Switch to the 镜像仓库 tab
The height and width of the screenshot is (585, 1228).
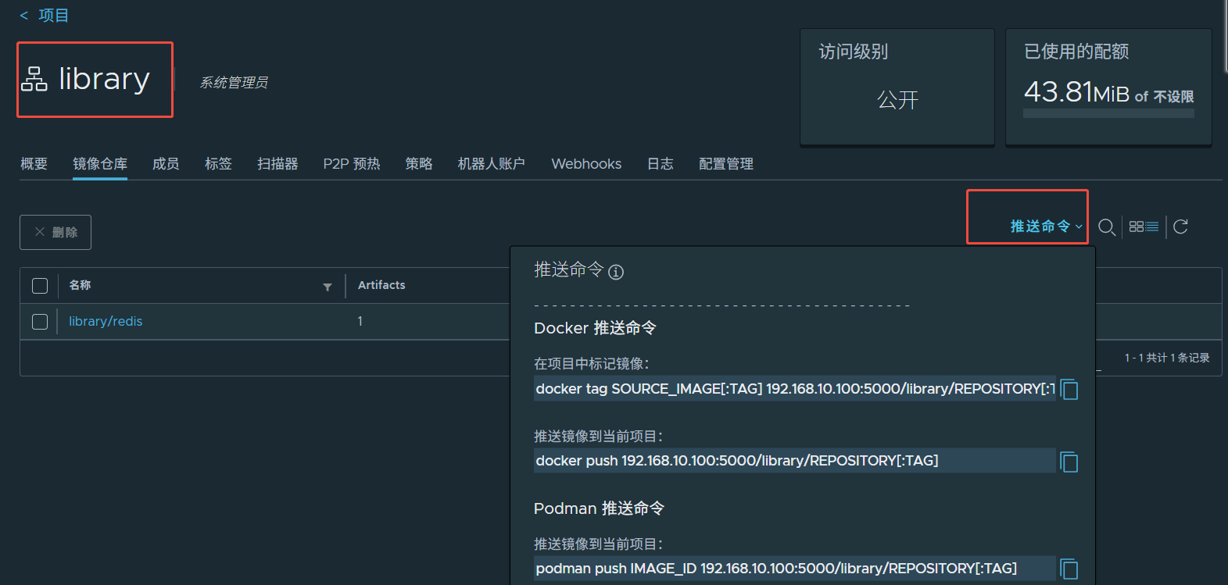[100, 164]
